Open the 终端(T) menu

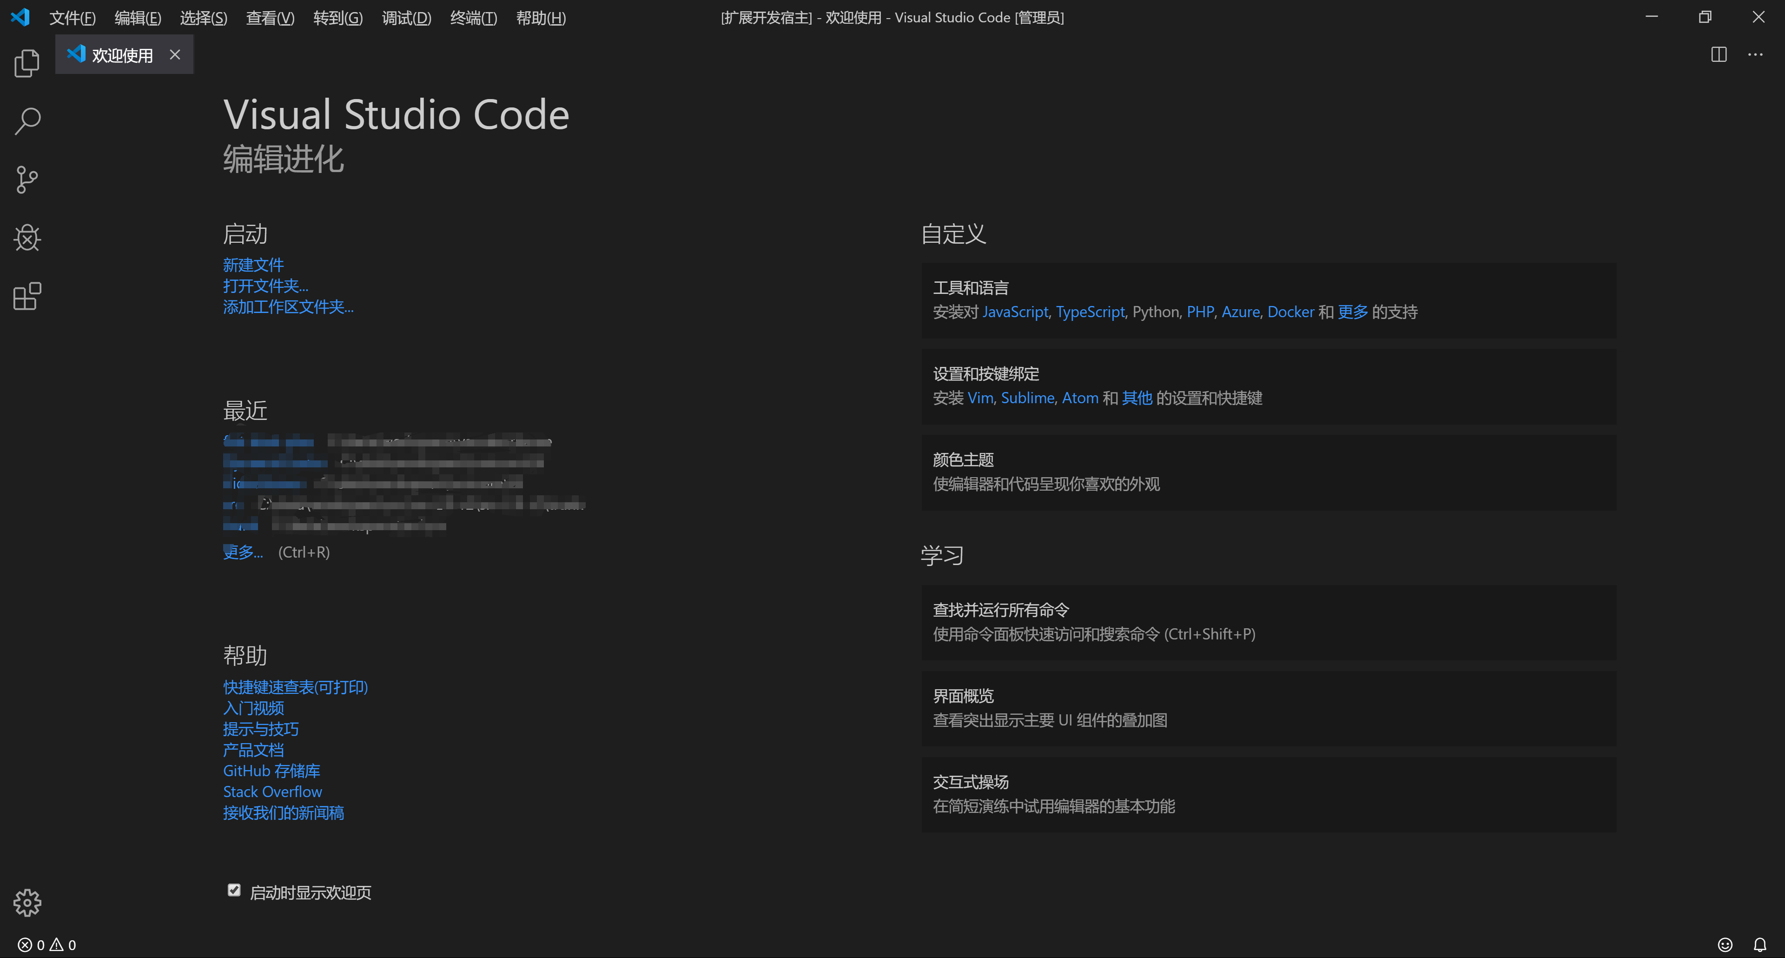coord(473,18)
